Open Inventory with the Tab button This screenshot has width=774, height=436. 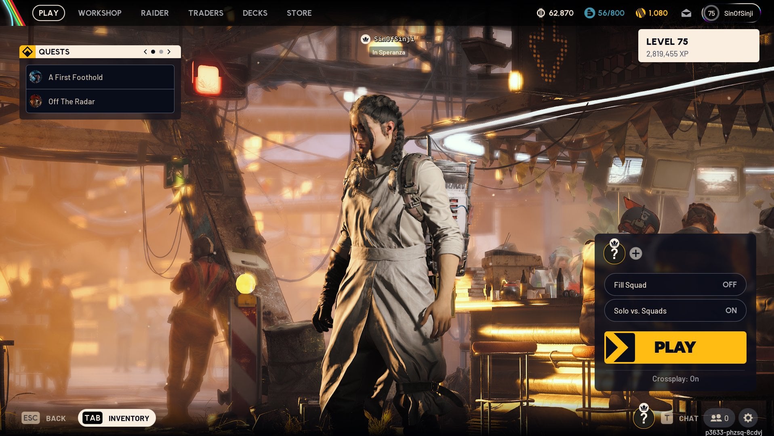[x=117, y=418]
